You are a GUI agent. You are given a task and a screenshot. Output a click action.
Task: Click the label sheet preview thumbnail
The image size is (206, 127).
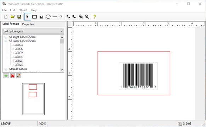pyautogui.click(x=33, y=99)
